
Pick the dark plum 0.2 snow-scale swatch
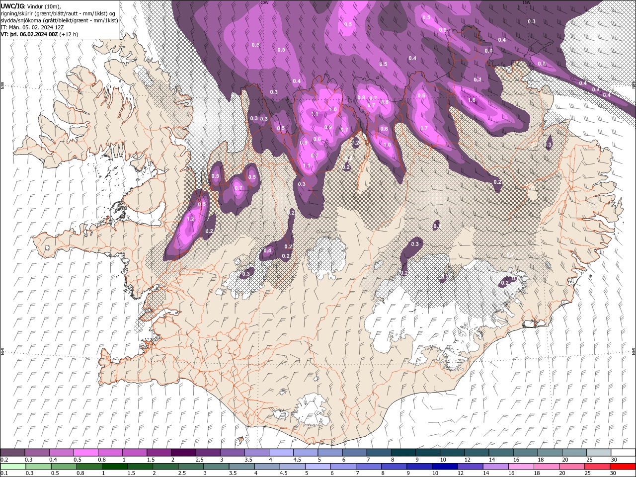[12, 453]
